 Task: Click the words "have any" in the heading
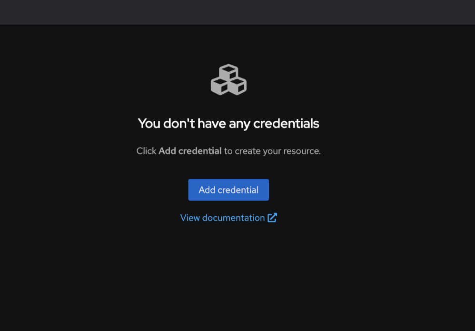pyautogui.click(x=224, y=124)
